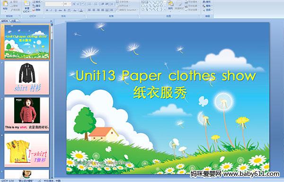Increase font size with Grow Font icon
Viewport: 284px width, 182px height.
[x=74, y=4]
